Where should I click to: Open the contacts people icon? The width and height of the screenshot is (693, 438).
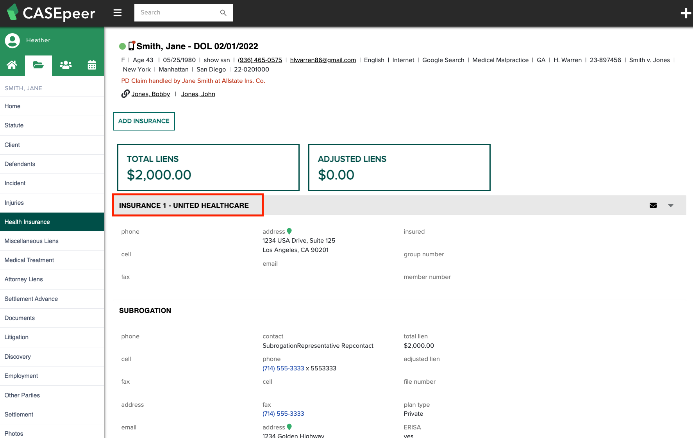tap(66, 65)
